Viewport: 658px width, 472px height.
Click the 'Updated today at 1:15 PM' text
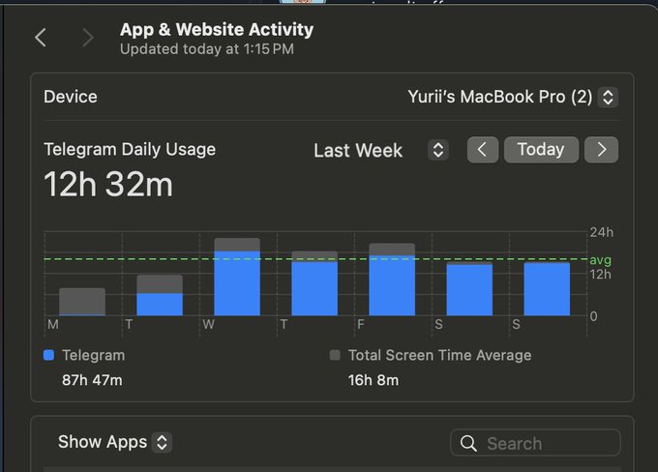pos(207,49)
